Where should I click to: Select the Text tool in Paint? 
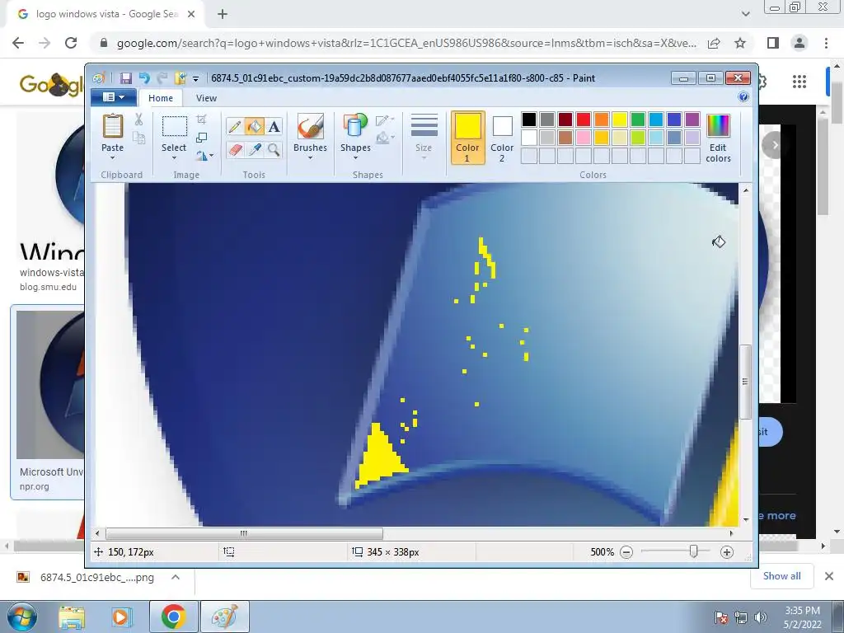pos(274,126)
